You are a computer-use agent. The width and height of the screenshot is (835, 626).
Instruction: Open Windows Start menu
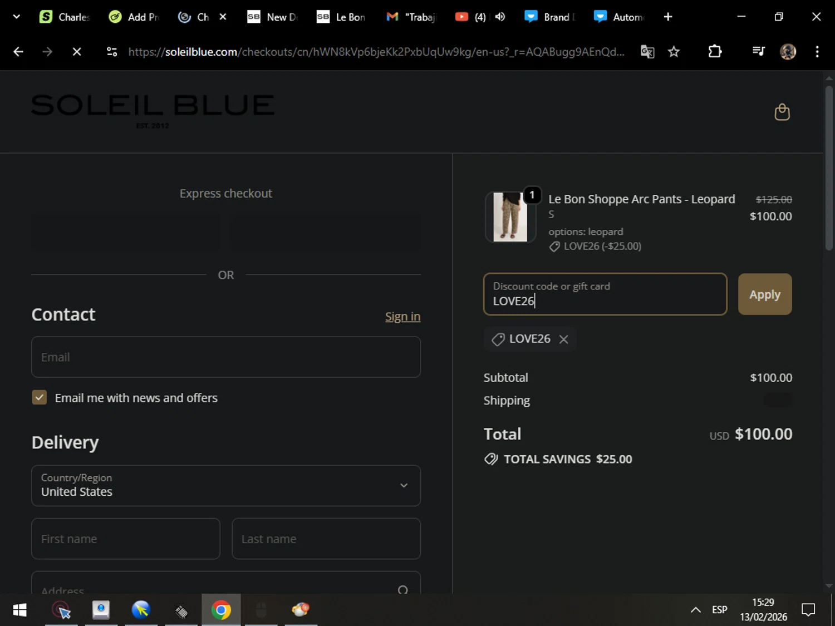19,610
